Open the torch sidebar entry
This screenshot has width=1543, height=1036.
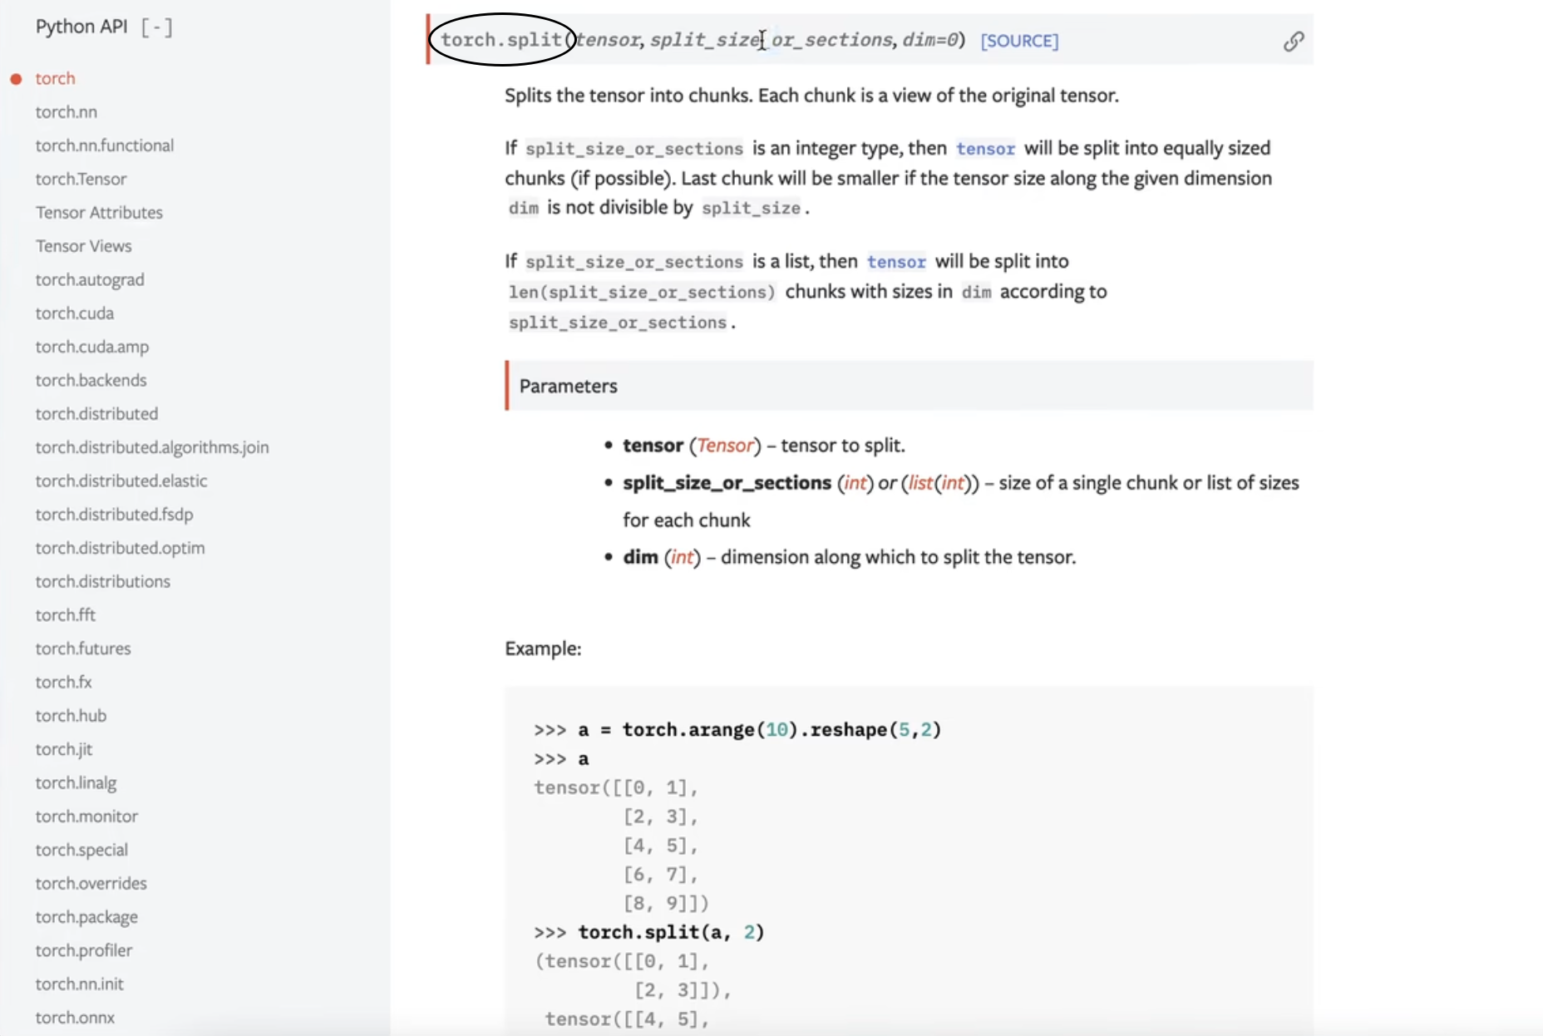[x=55, y=78]
